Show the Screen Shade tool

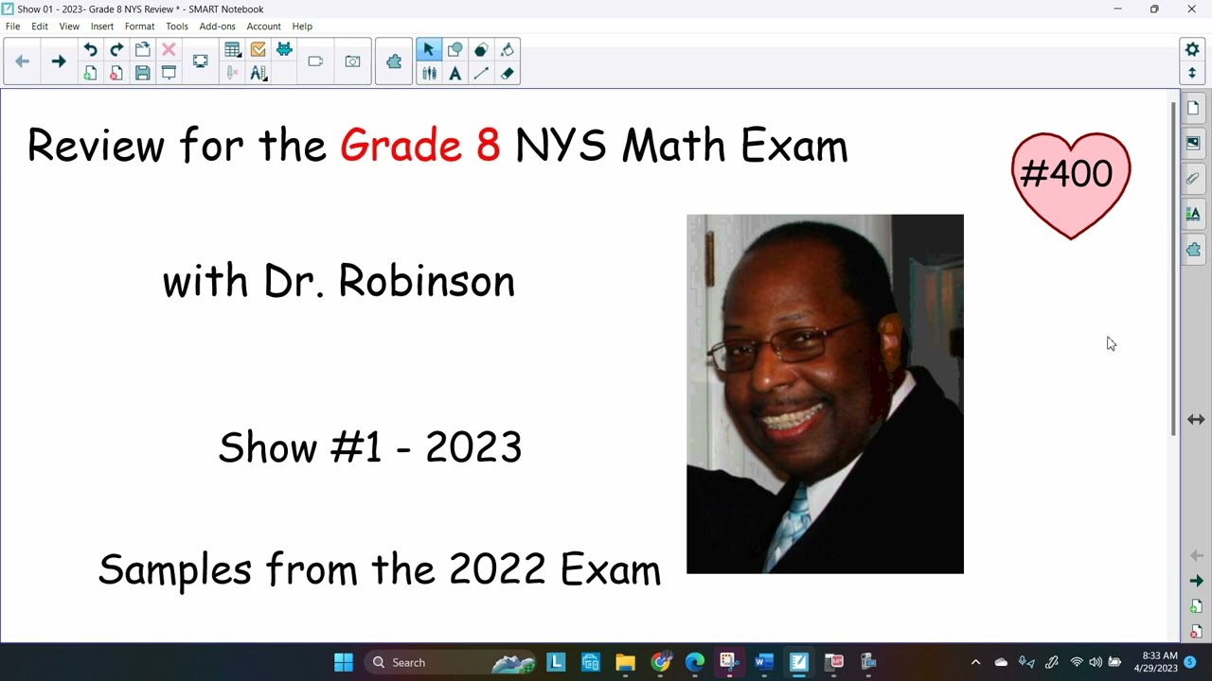click(169, 73)
